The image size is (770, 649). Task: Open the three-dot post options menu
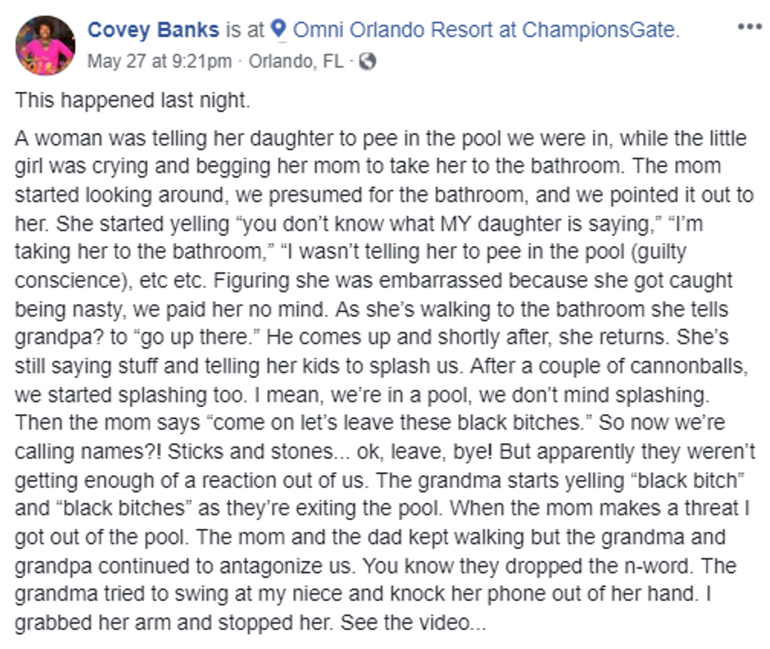[750, 27]
